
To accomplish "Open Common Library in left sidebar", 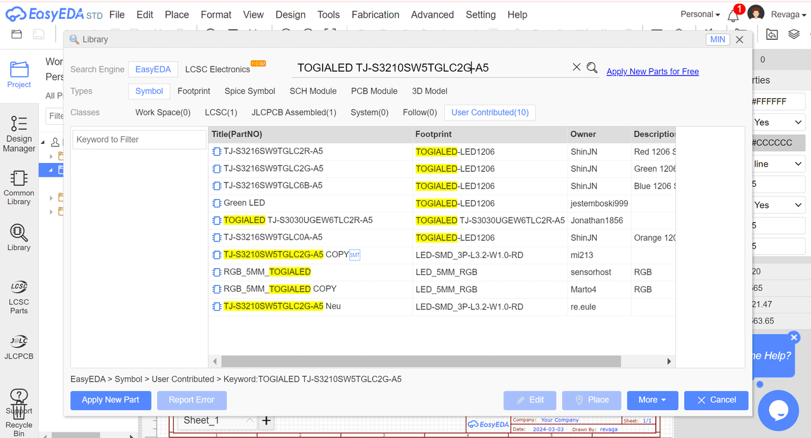I will tap(19, 188).
